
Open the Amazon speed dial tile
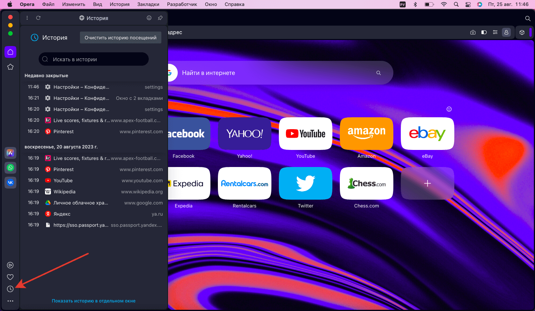367,134
